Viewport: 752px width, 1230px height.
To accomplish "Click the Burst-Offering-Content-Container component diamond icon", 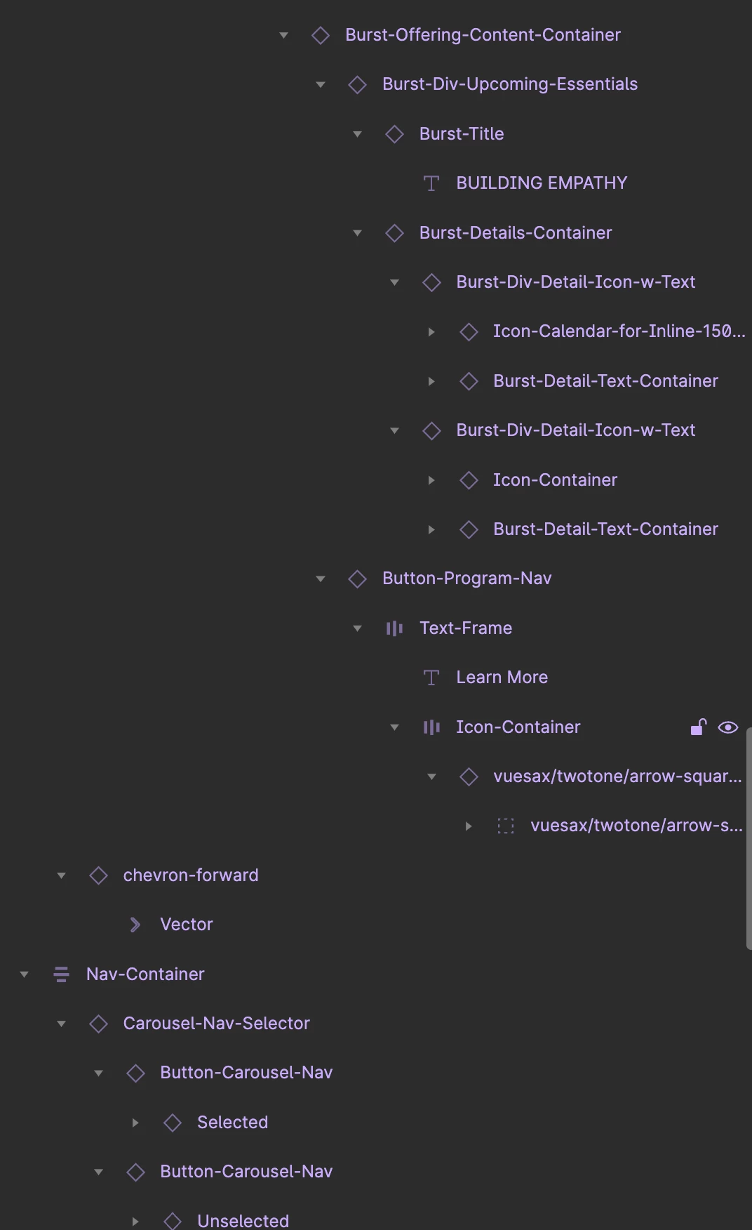I will point(321,35).
